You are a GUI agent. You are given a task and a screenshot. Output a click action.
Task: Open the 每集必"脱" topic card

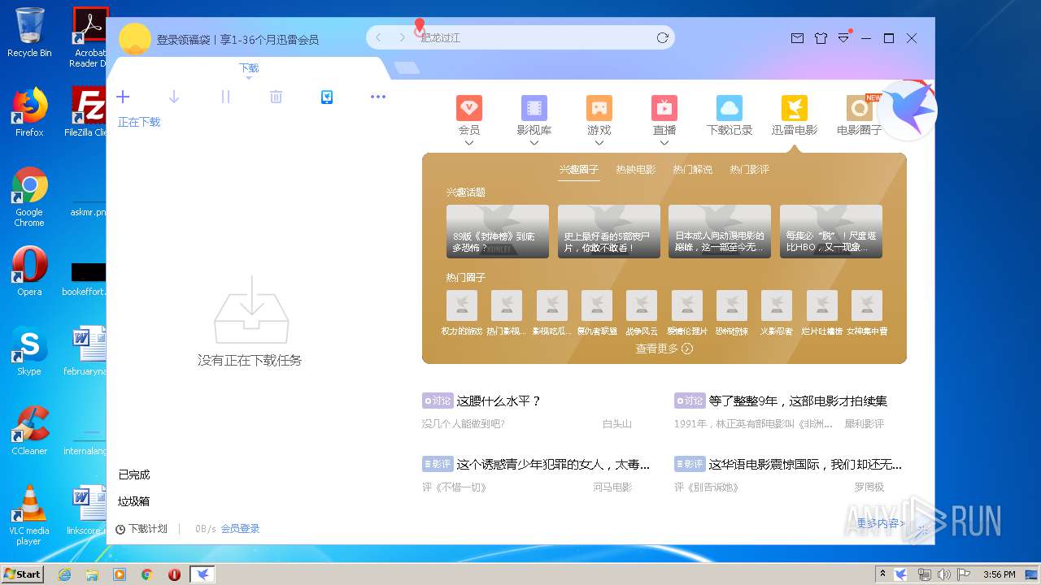(831, 232)
